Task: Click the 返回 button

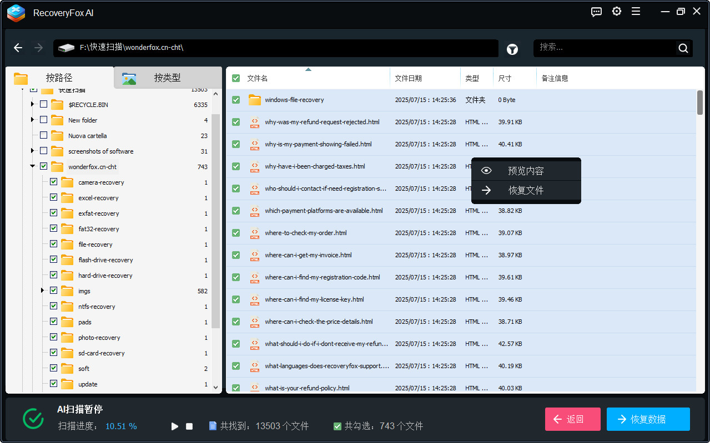Action: 572,419
